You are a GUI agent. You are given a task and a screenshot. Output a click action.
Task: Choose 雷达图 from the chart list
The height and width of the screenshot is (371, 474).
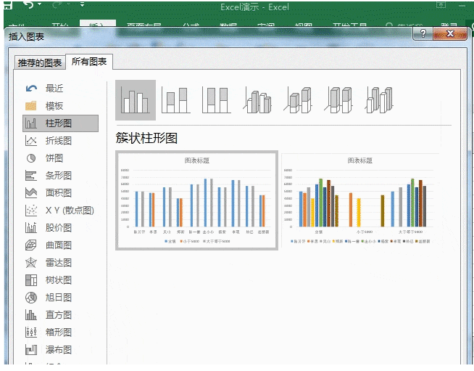point(58,263)
